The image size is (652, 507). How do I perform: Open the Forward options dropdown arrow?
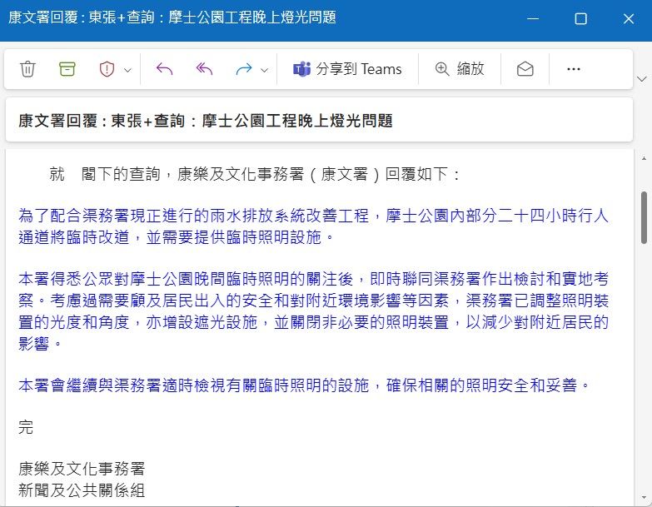point(265,70)
